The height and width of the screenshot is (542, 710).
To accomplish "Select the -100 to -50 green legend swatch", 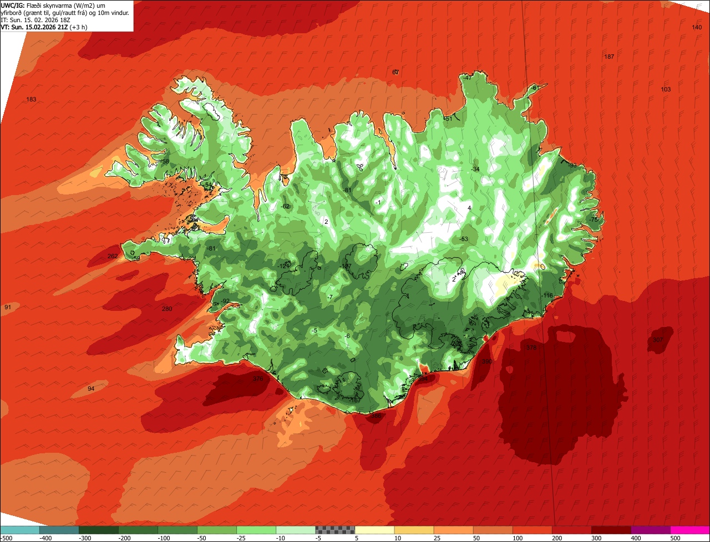I will pos(177,530).
